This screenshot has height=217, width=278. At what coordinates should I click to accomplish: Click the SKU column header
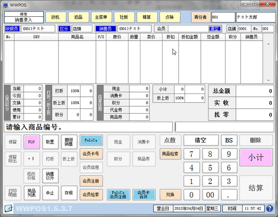point(36,37)
